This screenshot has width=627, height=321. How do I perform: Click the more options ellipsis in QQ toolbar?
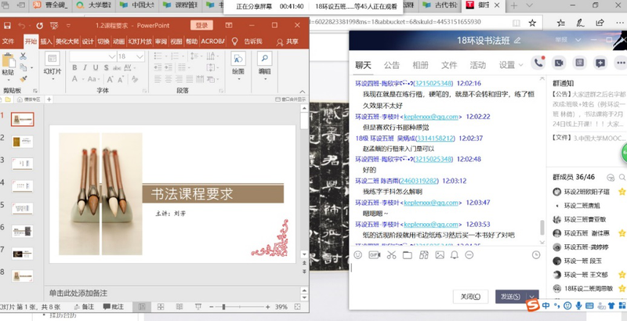[x=621, y=63]
